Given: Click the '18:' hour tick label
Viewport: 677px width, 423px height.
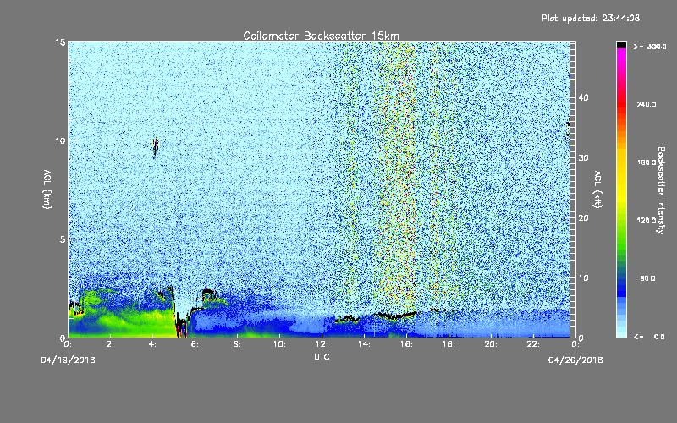Looking at the screenshot, I should (x=449, y=344).
